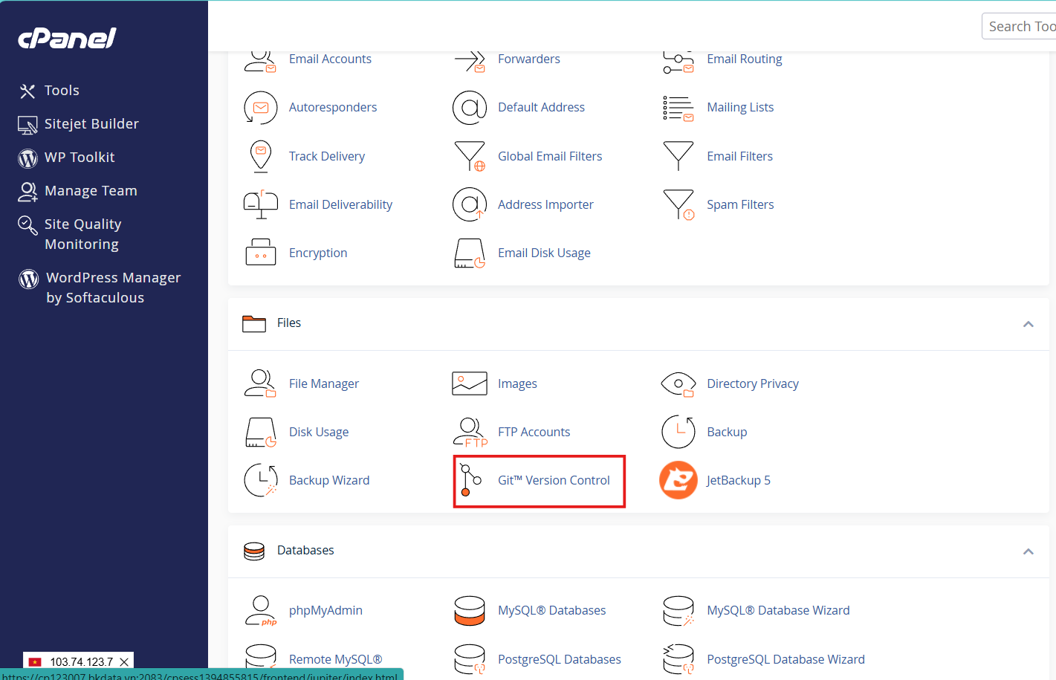Viewport: 1056px width, 680px height.
Task: Click the Vietnam flag icon in IP badge
Action: click(x=35, y=661)
